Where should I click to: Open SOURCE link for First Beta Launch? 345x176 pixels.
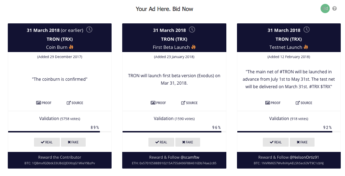pyautogui.click(x=190, y=103)
